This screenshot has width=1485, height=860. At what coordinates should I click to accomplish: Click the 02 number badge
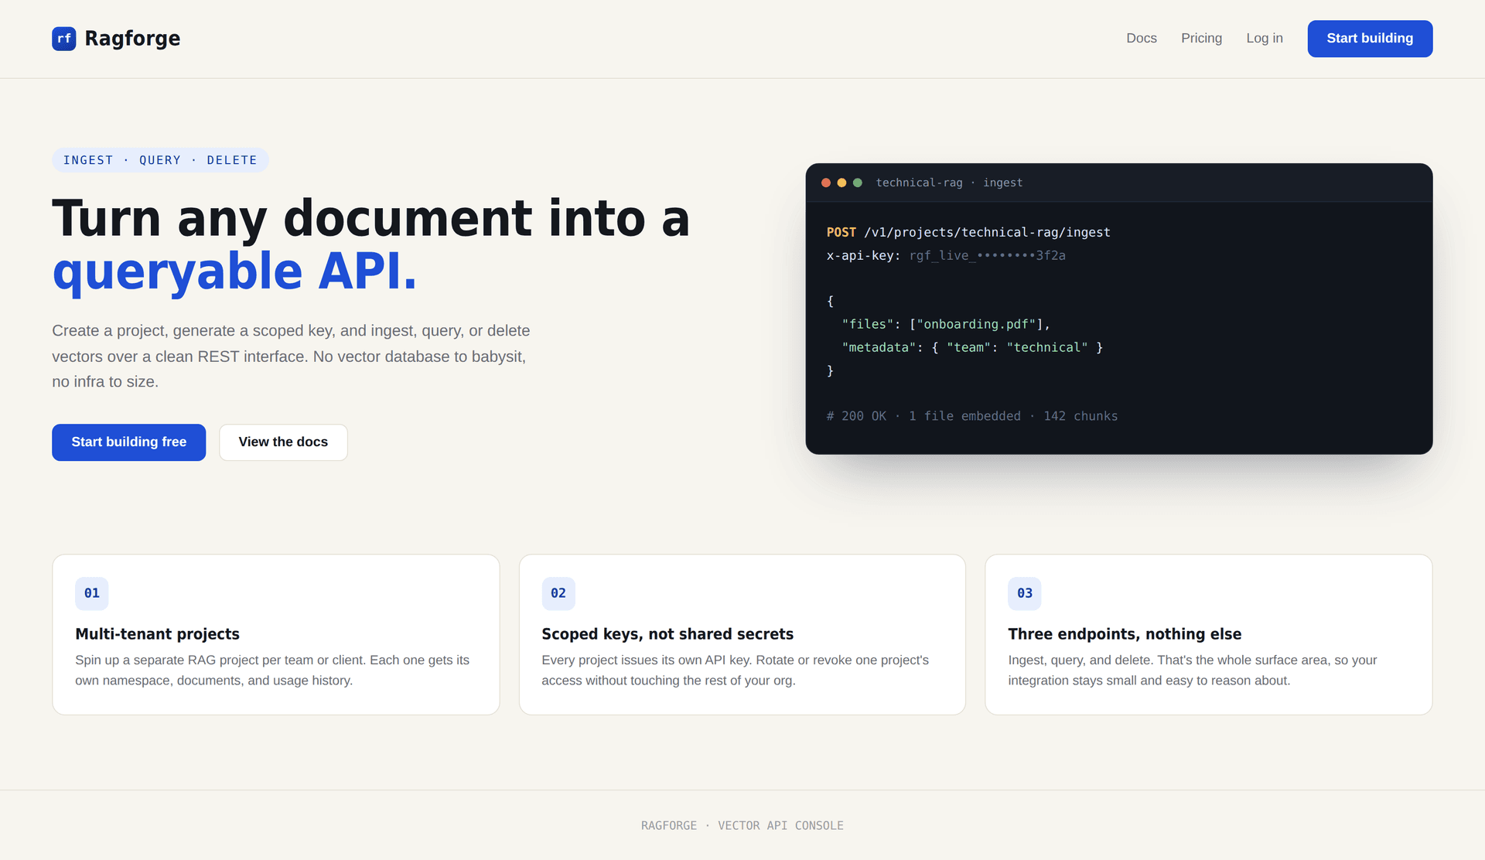coord(558,593)
